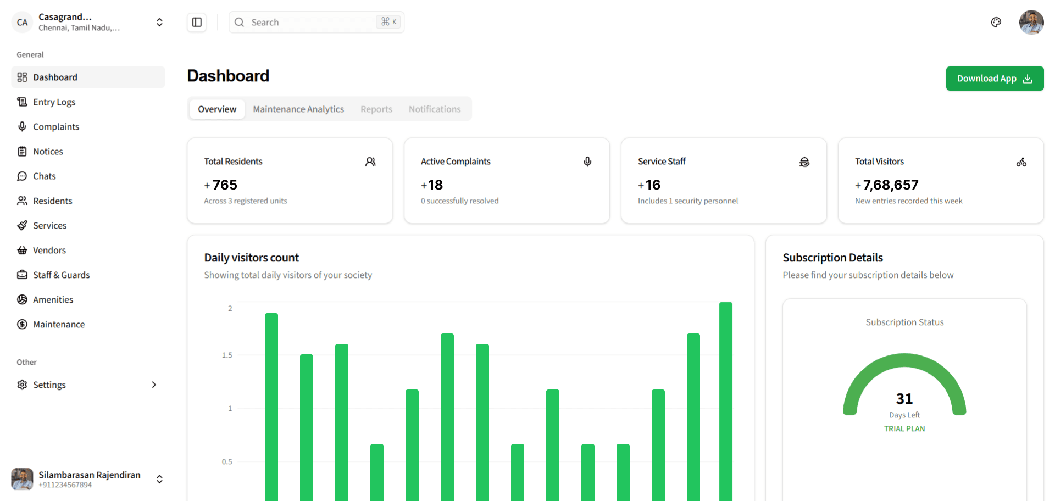
Task: Click the Total Residents card icon
Action: pyautogui.click(x=370, y=162)
